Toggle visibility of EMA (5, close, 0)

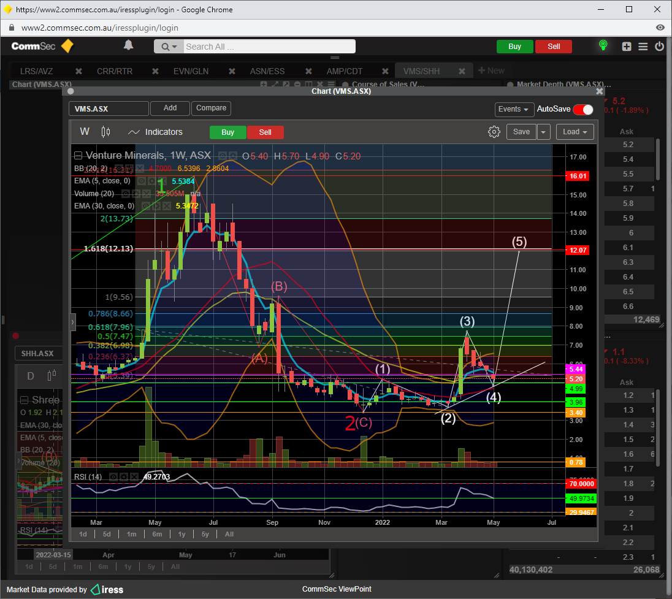[142, 181]
